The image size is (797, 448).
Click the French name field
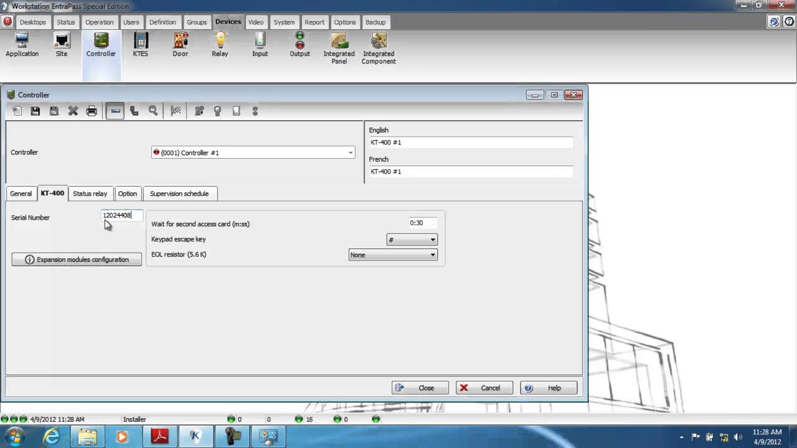[471, 171]
